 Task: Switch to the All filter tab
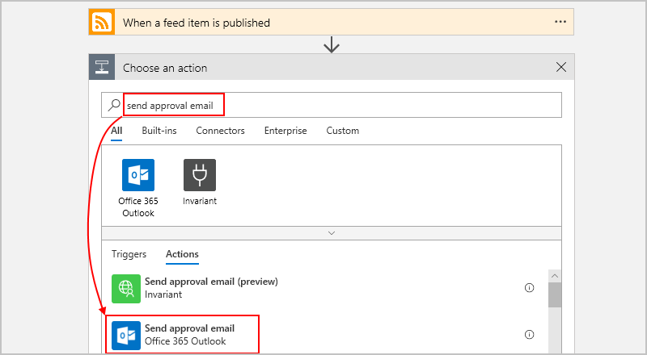[x=116, y=131]
